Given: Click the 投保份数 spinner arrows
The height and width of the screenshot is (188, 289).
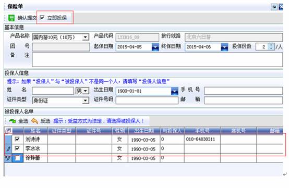Looking at the screenshot, I should tap(271, 46).
